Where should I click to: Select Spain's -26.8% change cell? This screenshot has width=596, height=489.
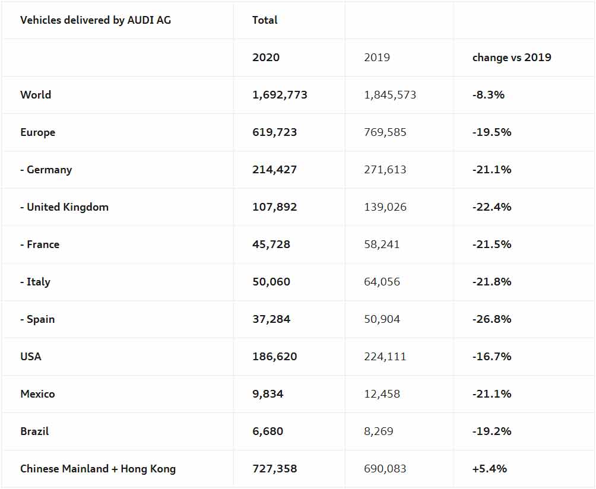coord(492,319)
